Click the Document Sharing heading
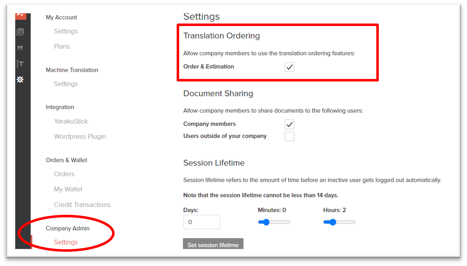This screenshot has height=266, width=467. 218,94
